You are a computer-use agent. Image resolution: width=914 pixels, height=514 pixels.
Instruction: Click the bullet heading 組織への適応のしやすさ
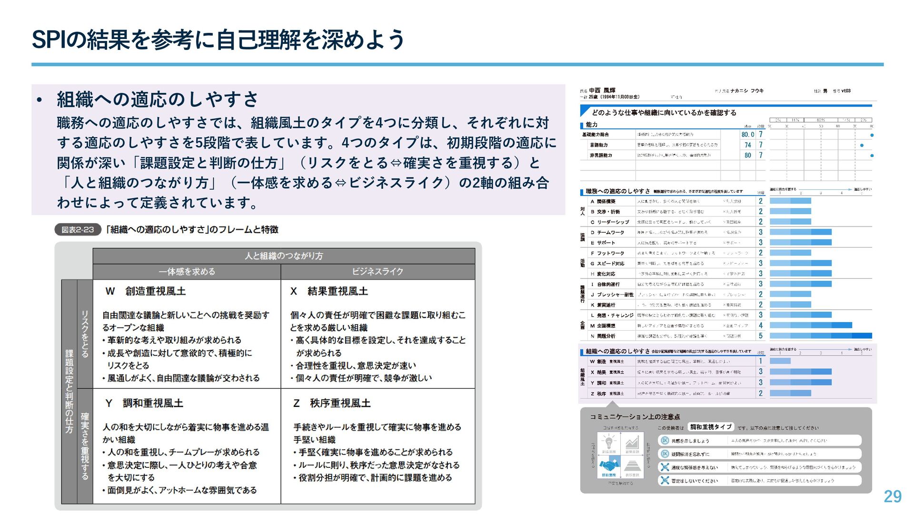point(158,99)
